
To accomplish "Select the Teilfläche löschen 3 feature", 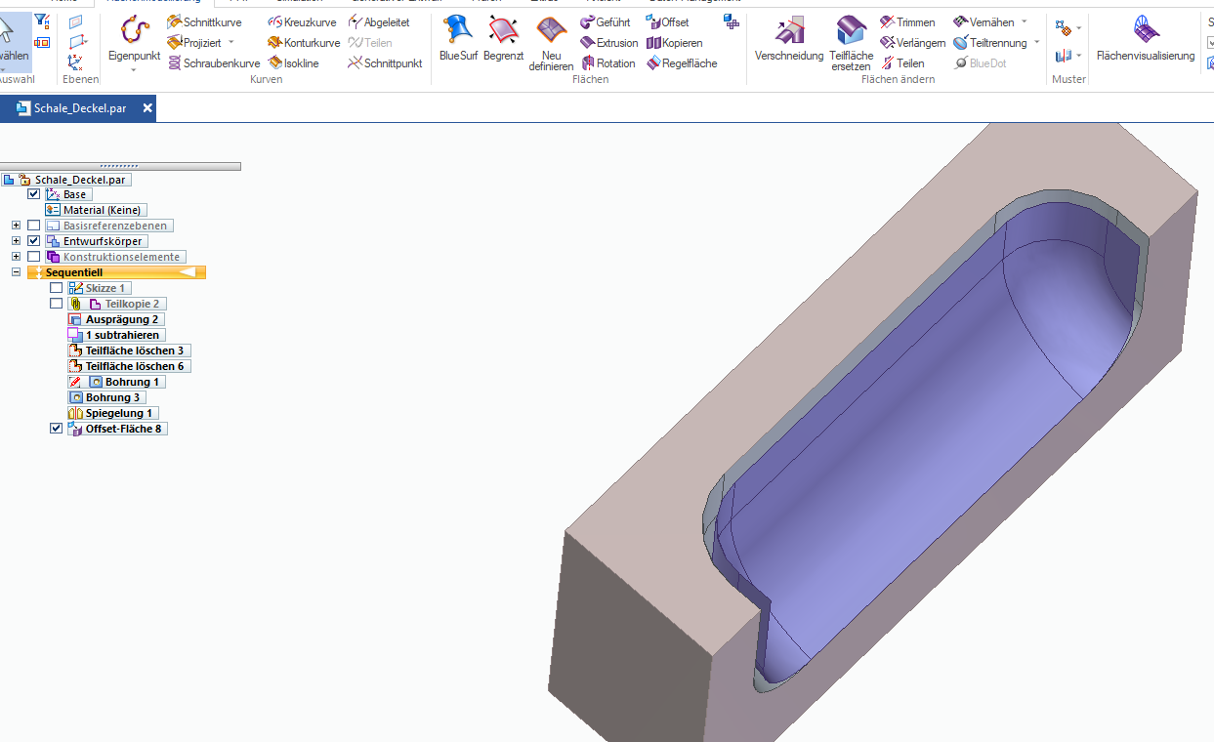I will click(135, 350).
